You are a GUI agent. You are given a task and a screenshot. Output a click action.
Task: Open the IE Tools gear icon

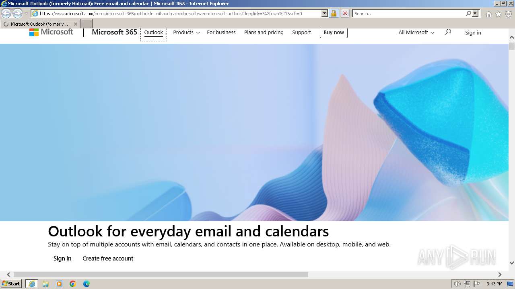[x=509, y=14]
